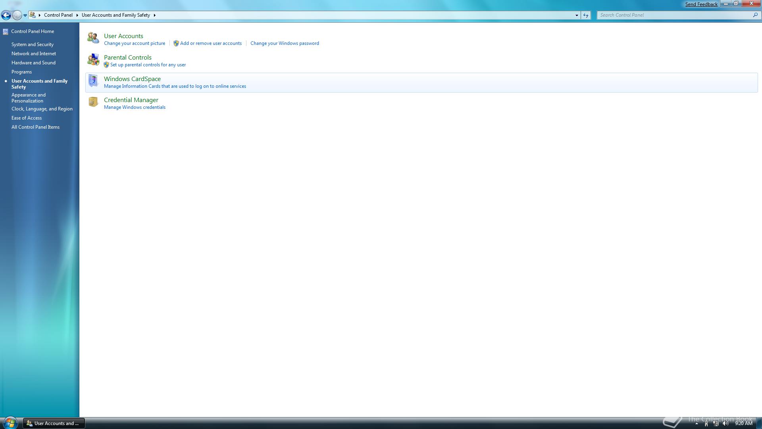Image resolution: width=762 pixels, height=429 pixels.
Task: Click the Send Feedback link
Action: pos(701,4)
